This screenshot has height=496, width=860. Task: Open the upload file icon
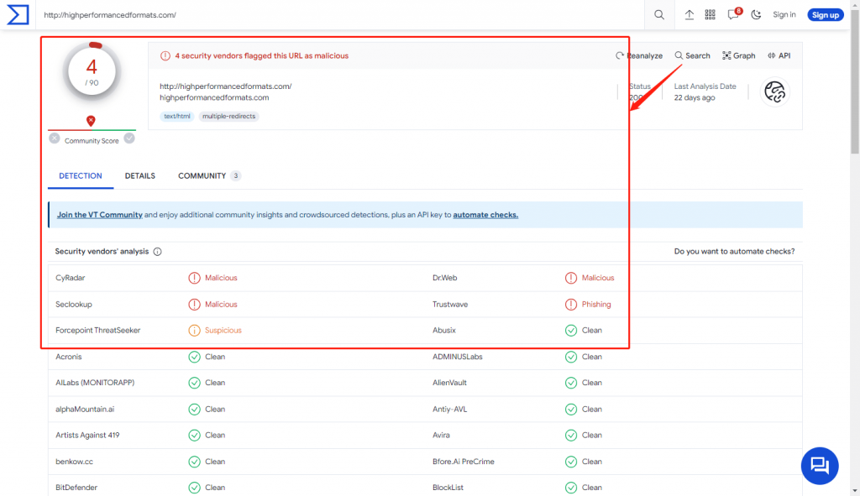click(x=689, y=15)
